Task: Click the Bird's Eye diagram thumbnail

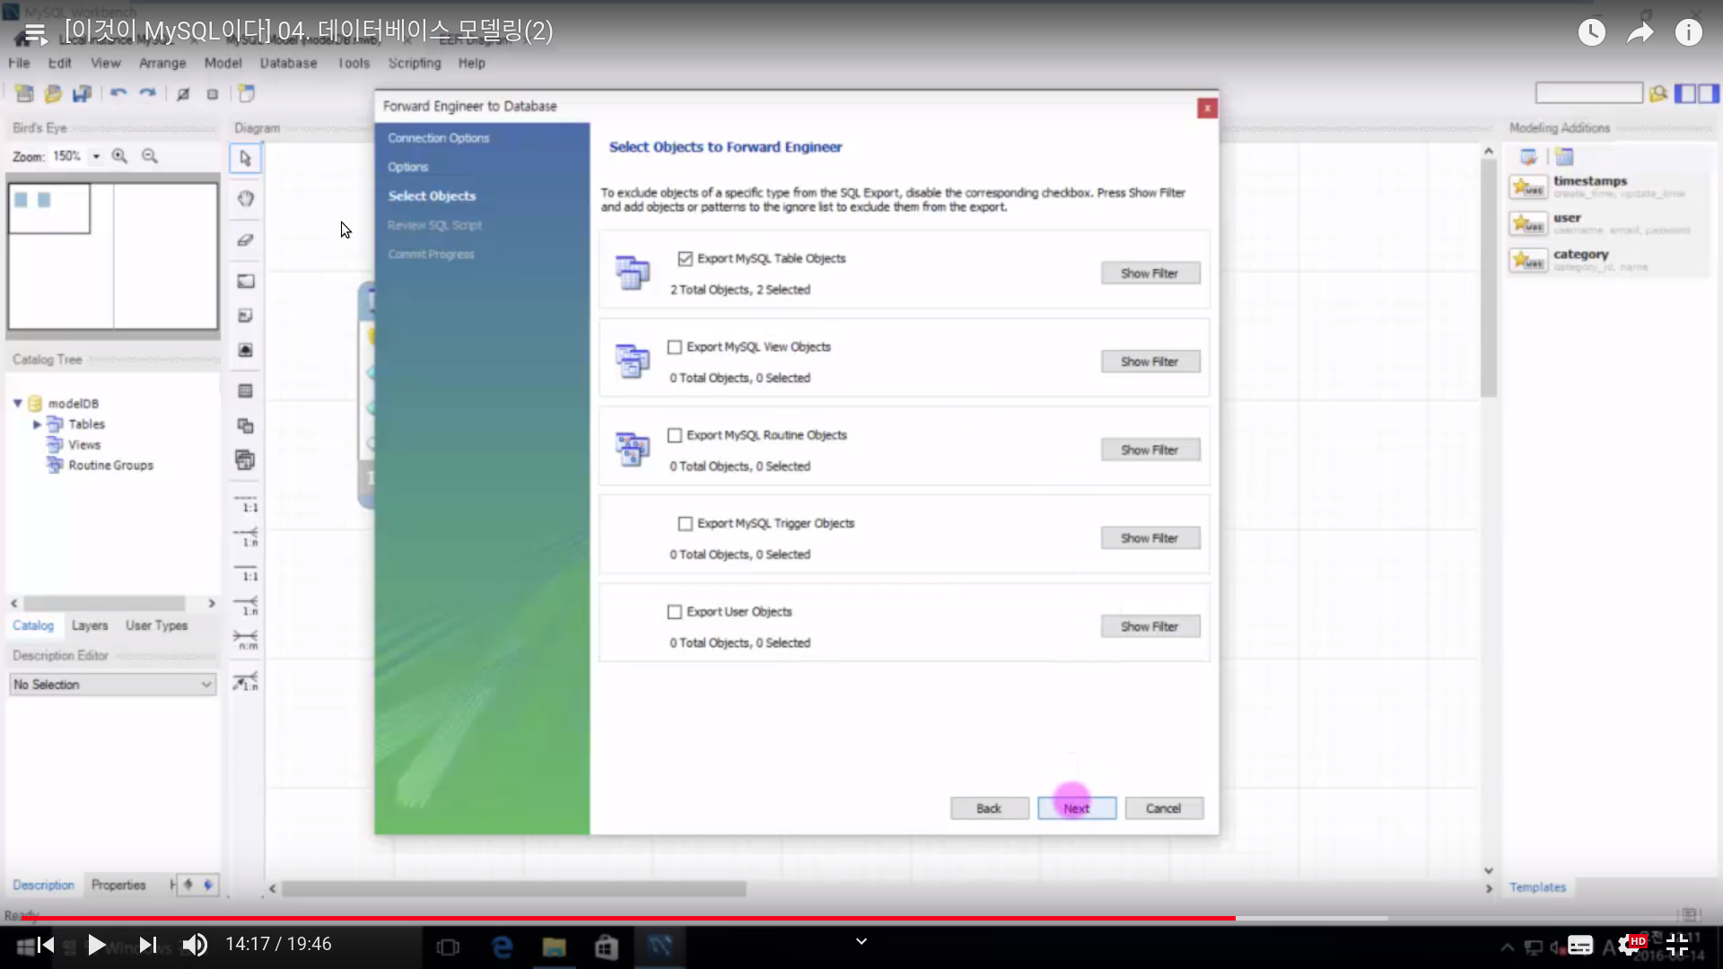Action: (113, 256)
